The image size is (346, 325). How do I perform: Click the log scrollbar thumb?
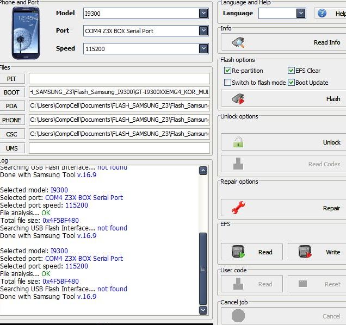coord(203,269)
